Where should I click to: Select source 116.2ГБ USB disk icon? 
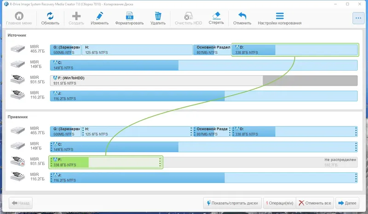17,95
